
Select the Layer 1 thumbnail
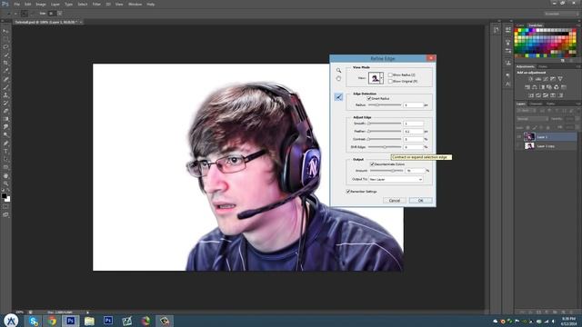(x=529, y=137)
